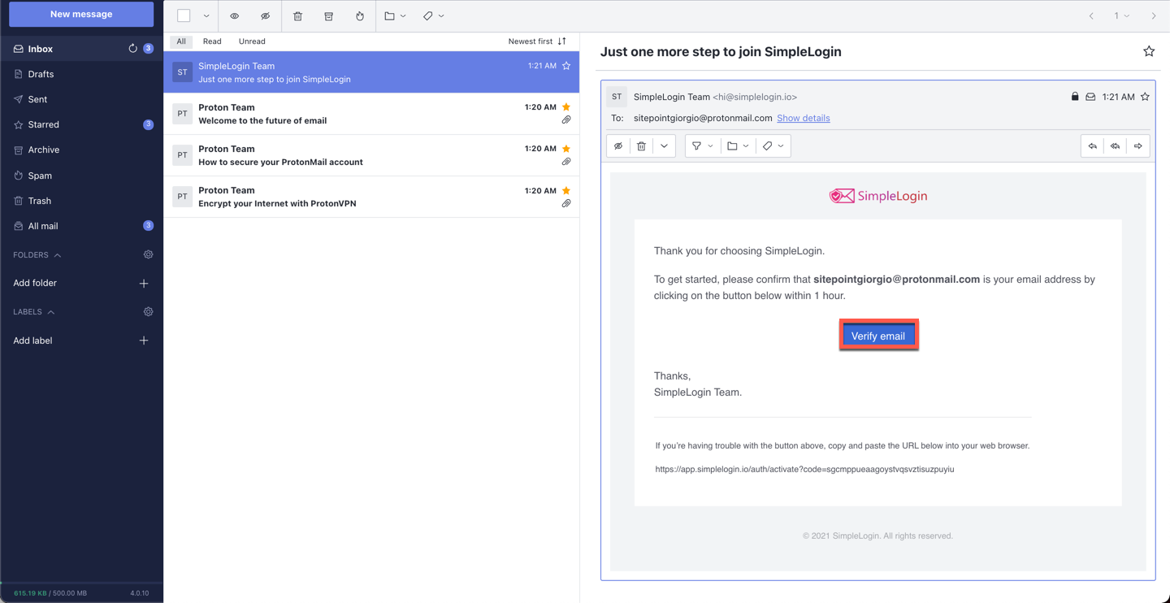This screenshot has height=603, width=1170.
Task: Unstar Encrypt your Internet with ProtonVPN message
Action: point(566,190)
